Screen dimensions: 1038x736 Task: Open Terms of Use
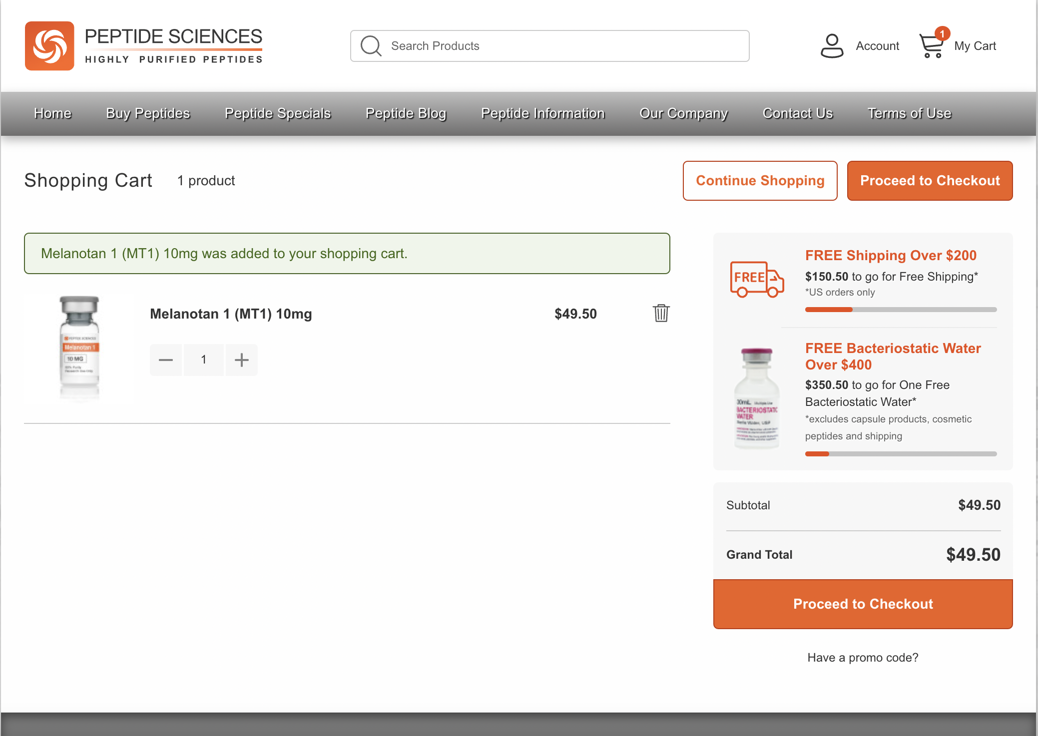pos(910,113)
